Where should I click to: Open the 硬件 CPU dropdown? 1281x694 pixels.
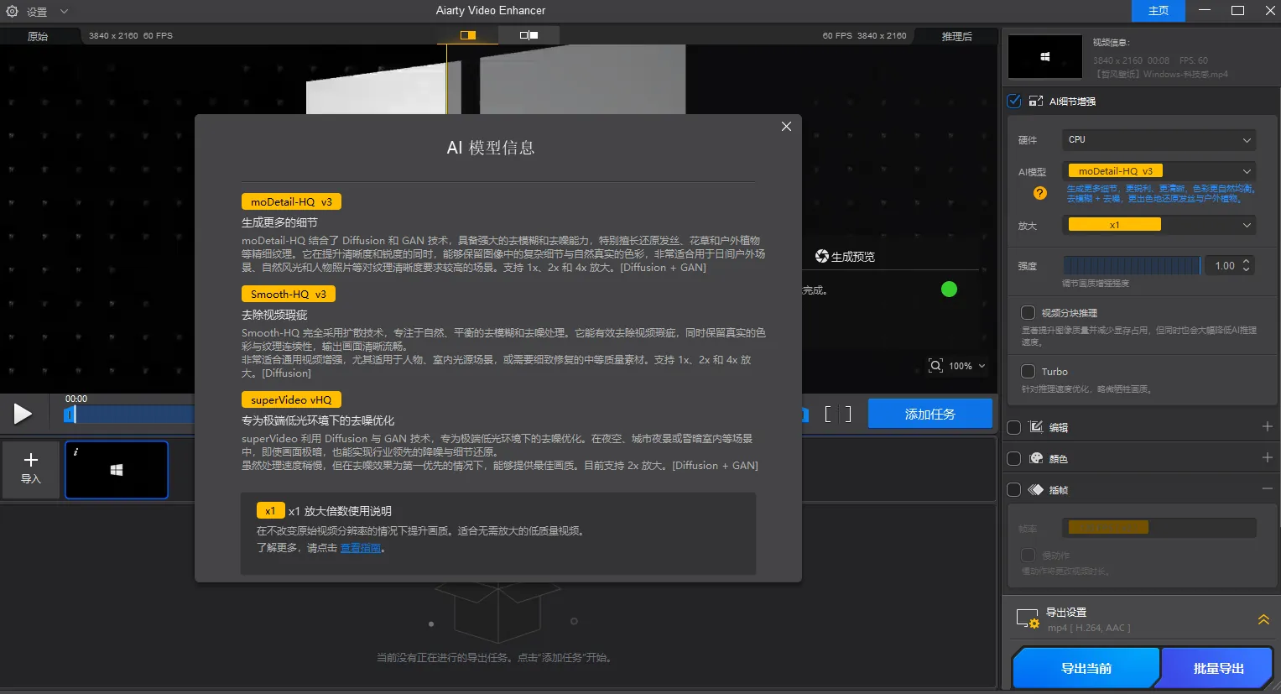pos(1158,139)
